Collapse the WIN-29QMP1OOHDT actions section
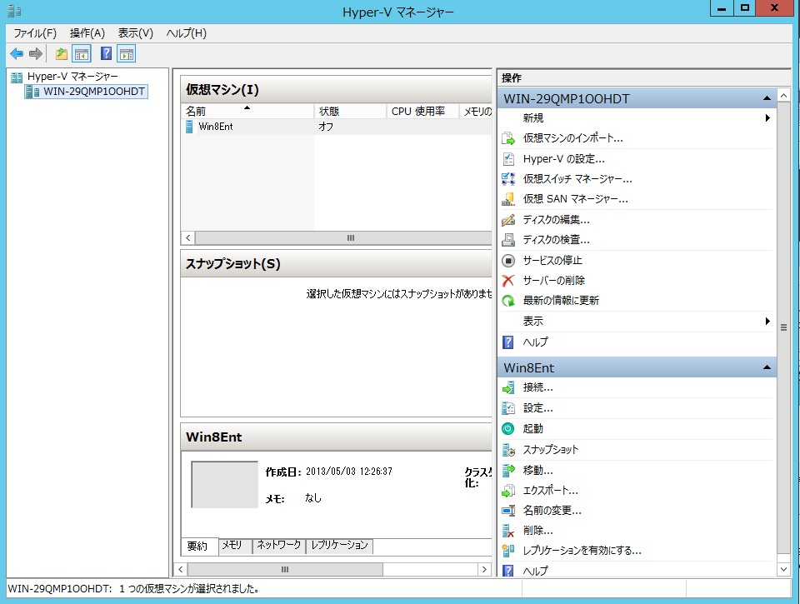Viewport: 800px width, 604px height. tap(767, 98)
